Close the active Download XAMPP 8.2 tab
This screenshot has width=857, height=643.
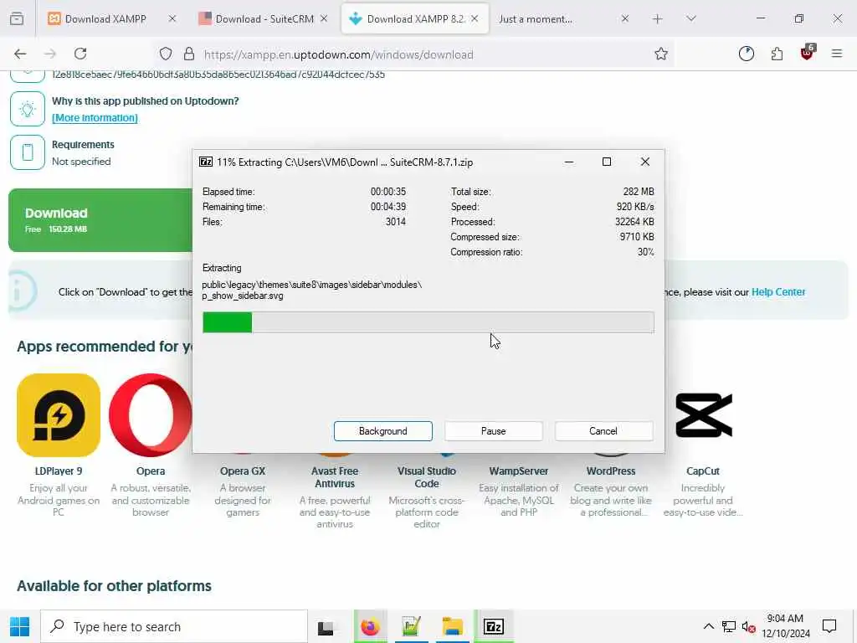(475, 18)
